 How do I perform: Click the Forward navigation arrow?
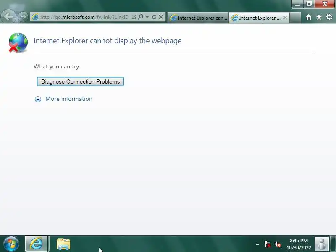pos(23,17)
